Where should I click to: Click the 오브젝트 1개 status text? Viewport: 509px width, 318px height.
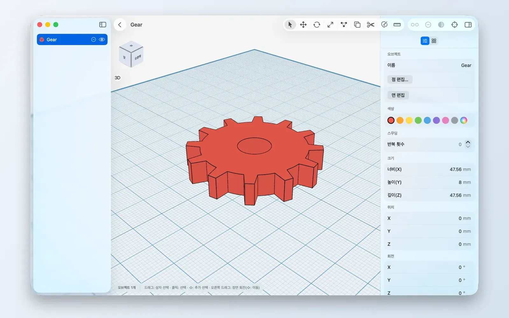[127, 287]
